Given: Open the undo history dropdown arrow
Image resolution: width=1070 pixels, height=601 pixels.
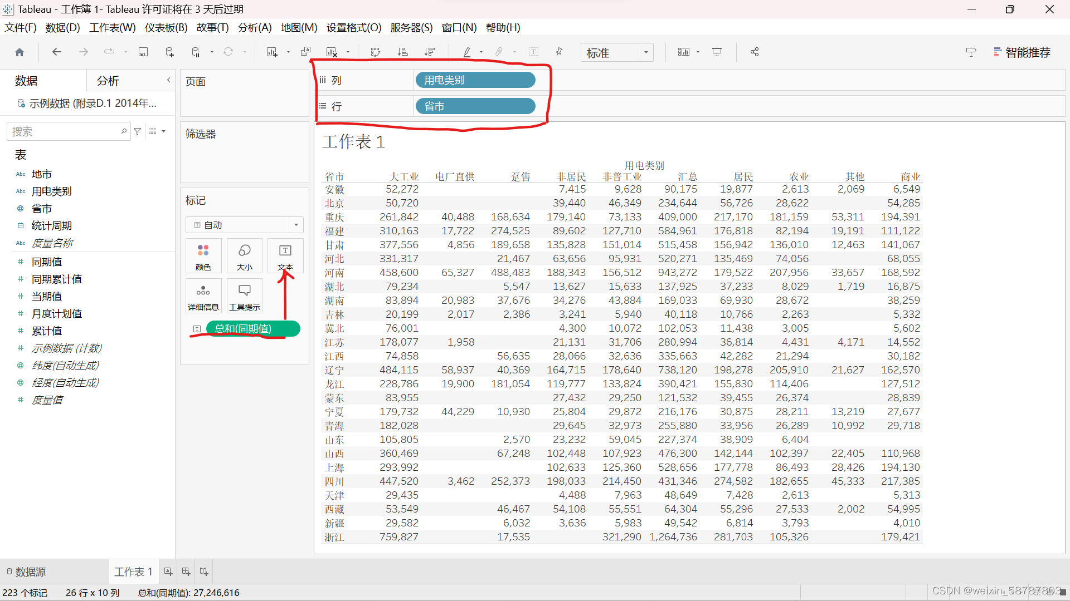Looking at the screenshot, I should click(x=125, y=51).
